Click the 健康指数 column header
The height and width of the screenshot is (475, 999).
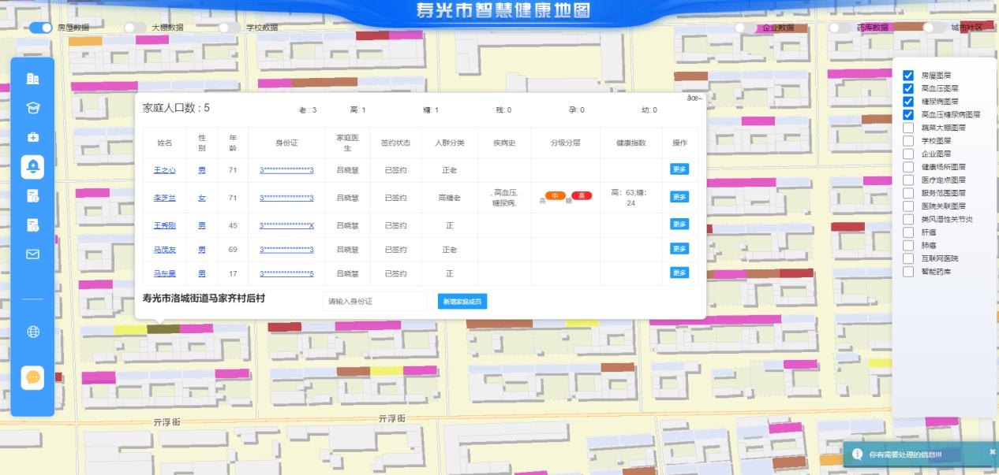click(x=631, y=143)
